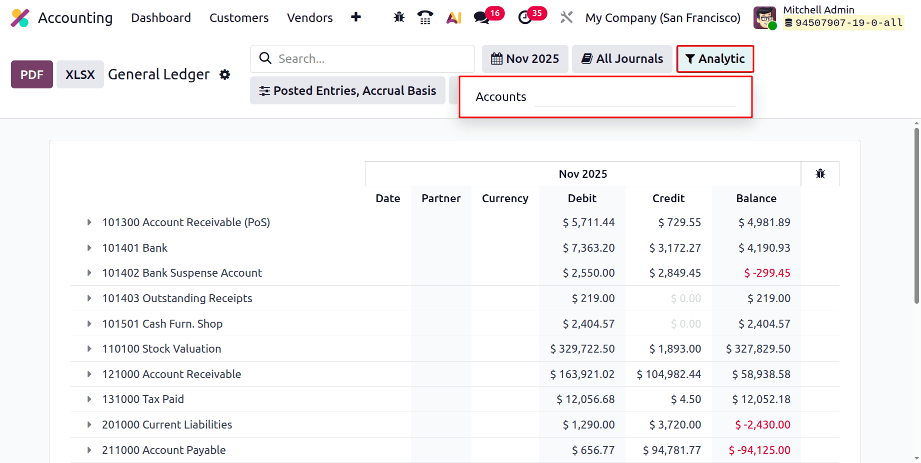Expand 131000 Tax Paid

pyautogui.click(x=89, y=399)
